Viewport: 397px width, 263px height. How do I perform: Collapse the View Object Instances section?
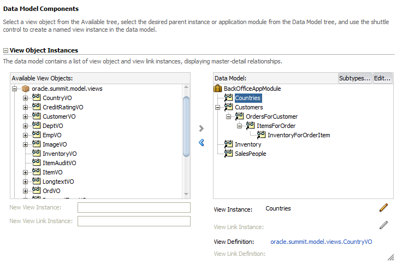pos(5,50)
